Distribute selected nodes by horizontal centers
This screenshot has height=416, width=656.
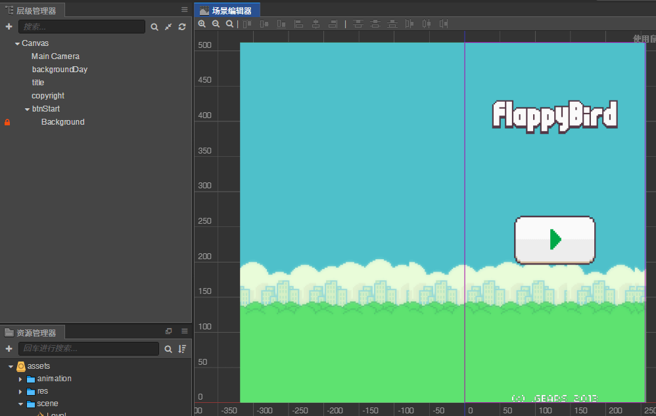coord(427,24)
